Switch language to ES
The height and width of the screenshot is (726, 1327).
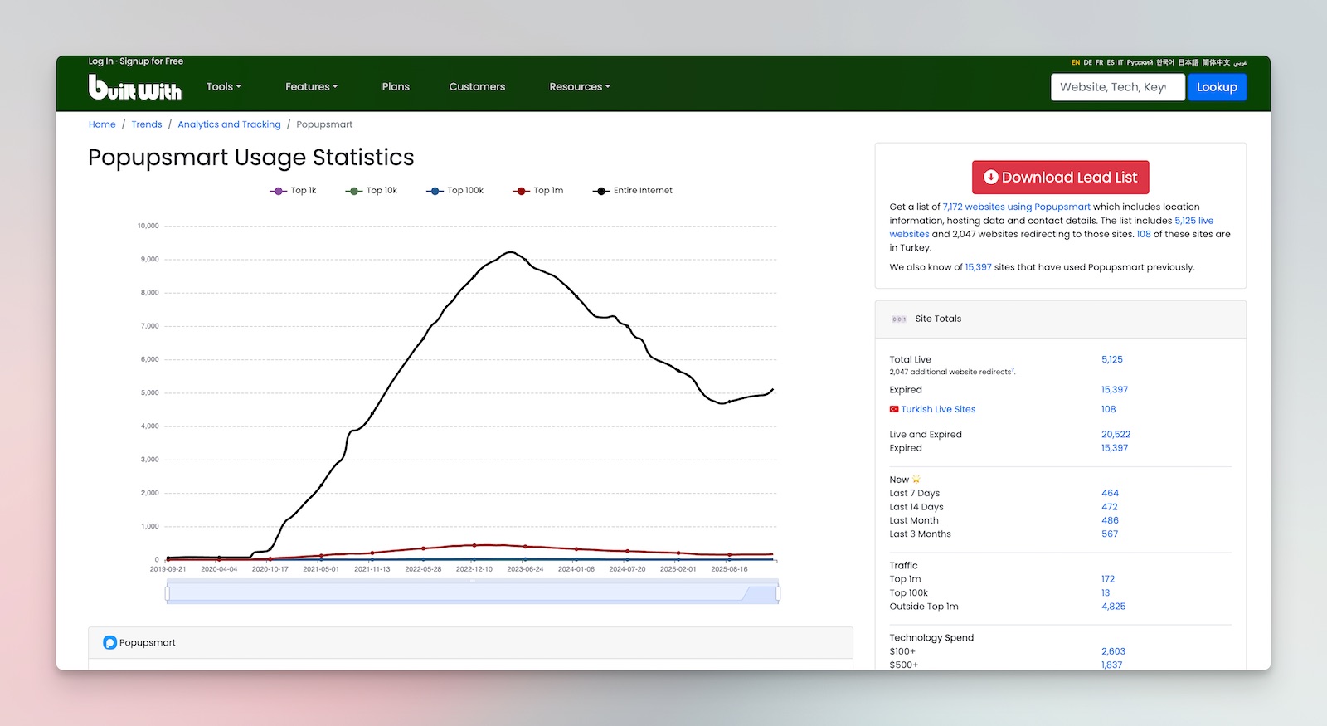pyautogui.click(x=1111, y=62)
